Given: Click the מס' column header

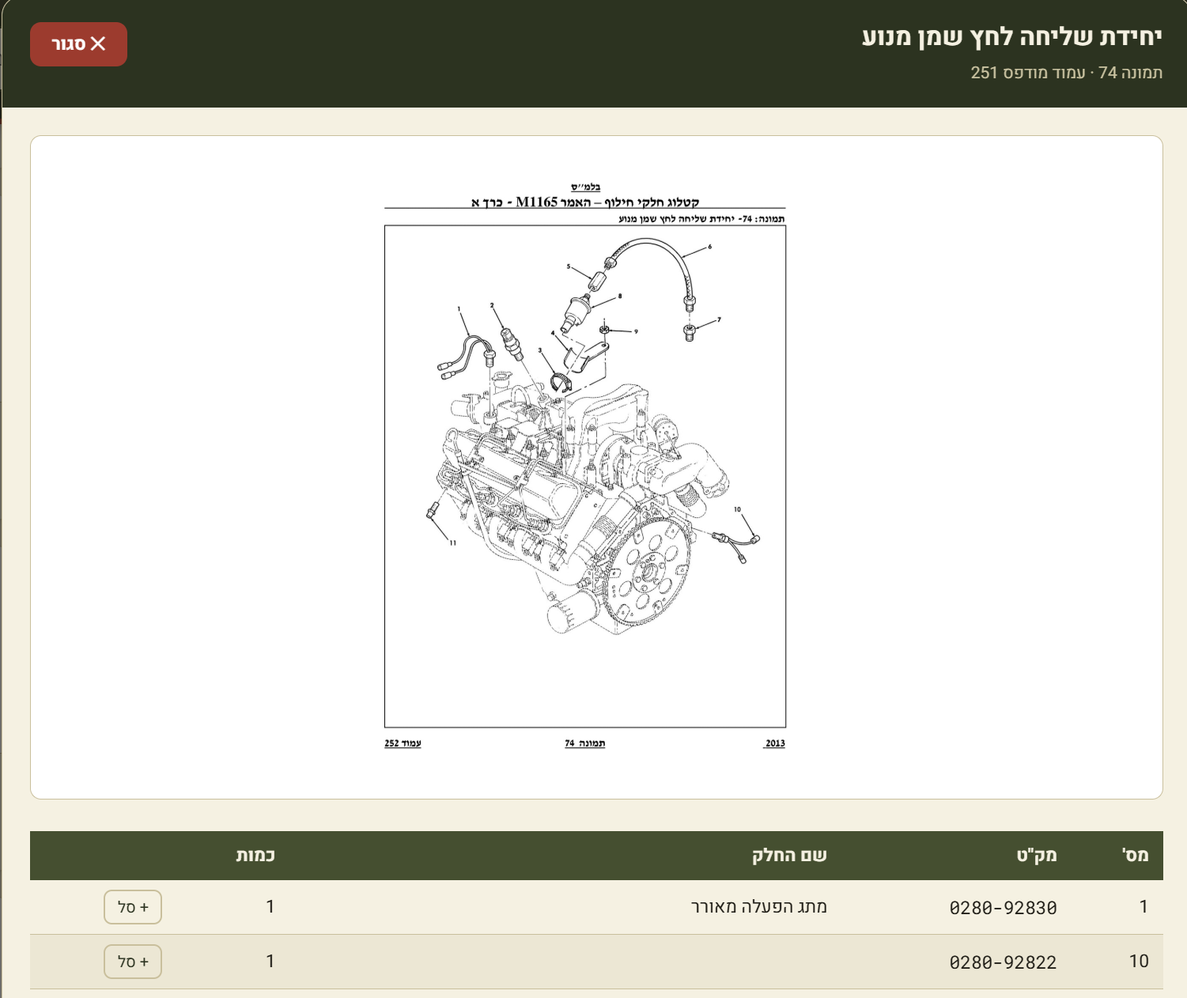Looking at the screenshot, I should coord(1136,855).
